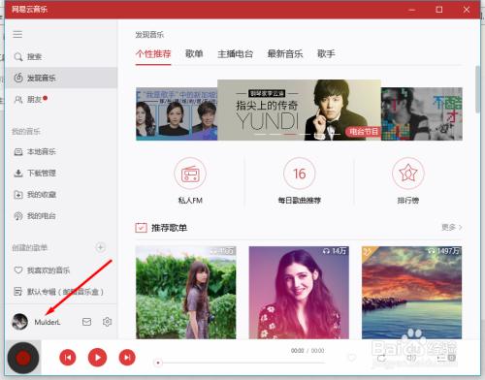The image size is (485, 380).
Task: Click the playback progress bar handle
Action: coord(158,363)
